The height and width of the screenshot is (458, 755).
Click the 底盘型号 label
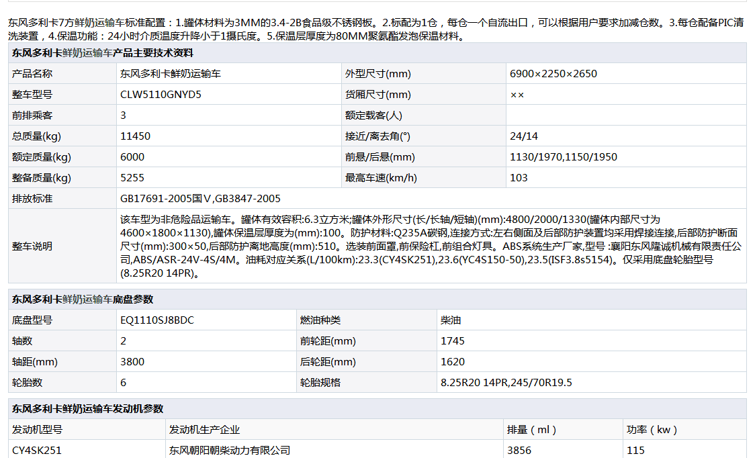click(32, 320)
